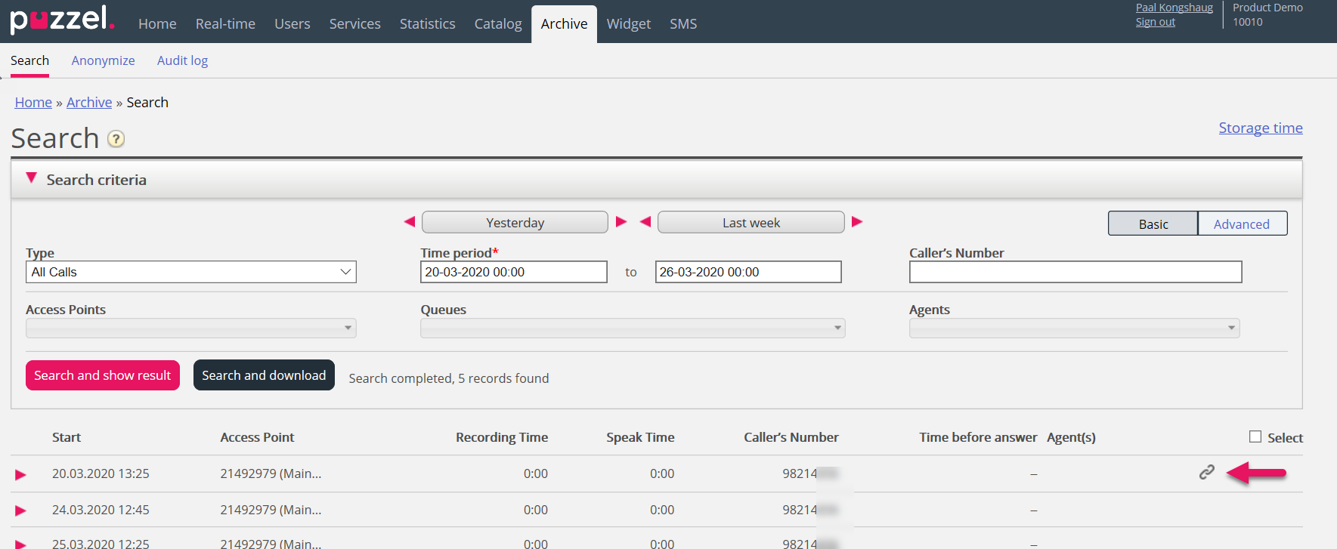Open the Queues dropdown

(x=632, y=328)
